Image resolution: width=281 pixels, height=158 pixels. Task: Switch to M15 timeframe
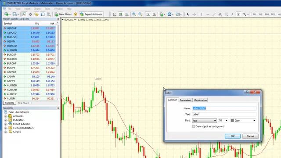pyautogui.click(x=267, y=14)
